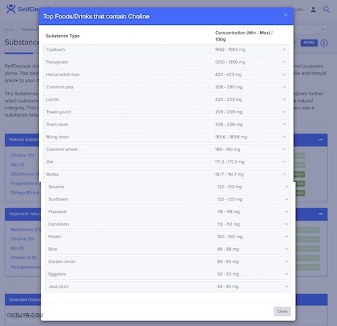Click the Close button in the dialog
This screenshot has height=326, width=337.
pos(282,311)
